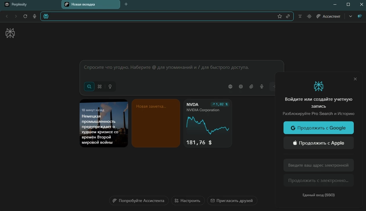This screenshot has height=211, width=366.
Task: Click the Единый вход (SSO) link
Action: (318, 195)
